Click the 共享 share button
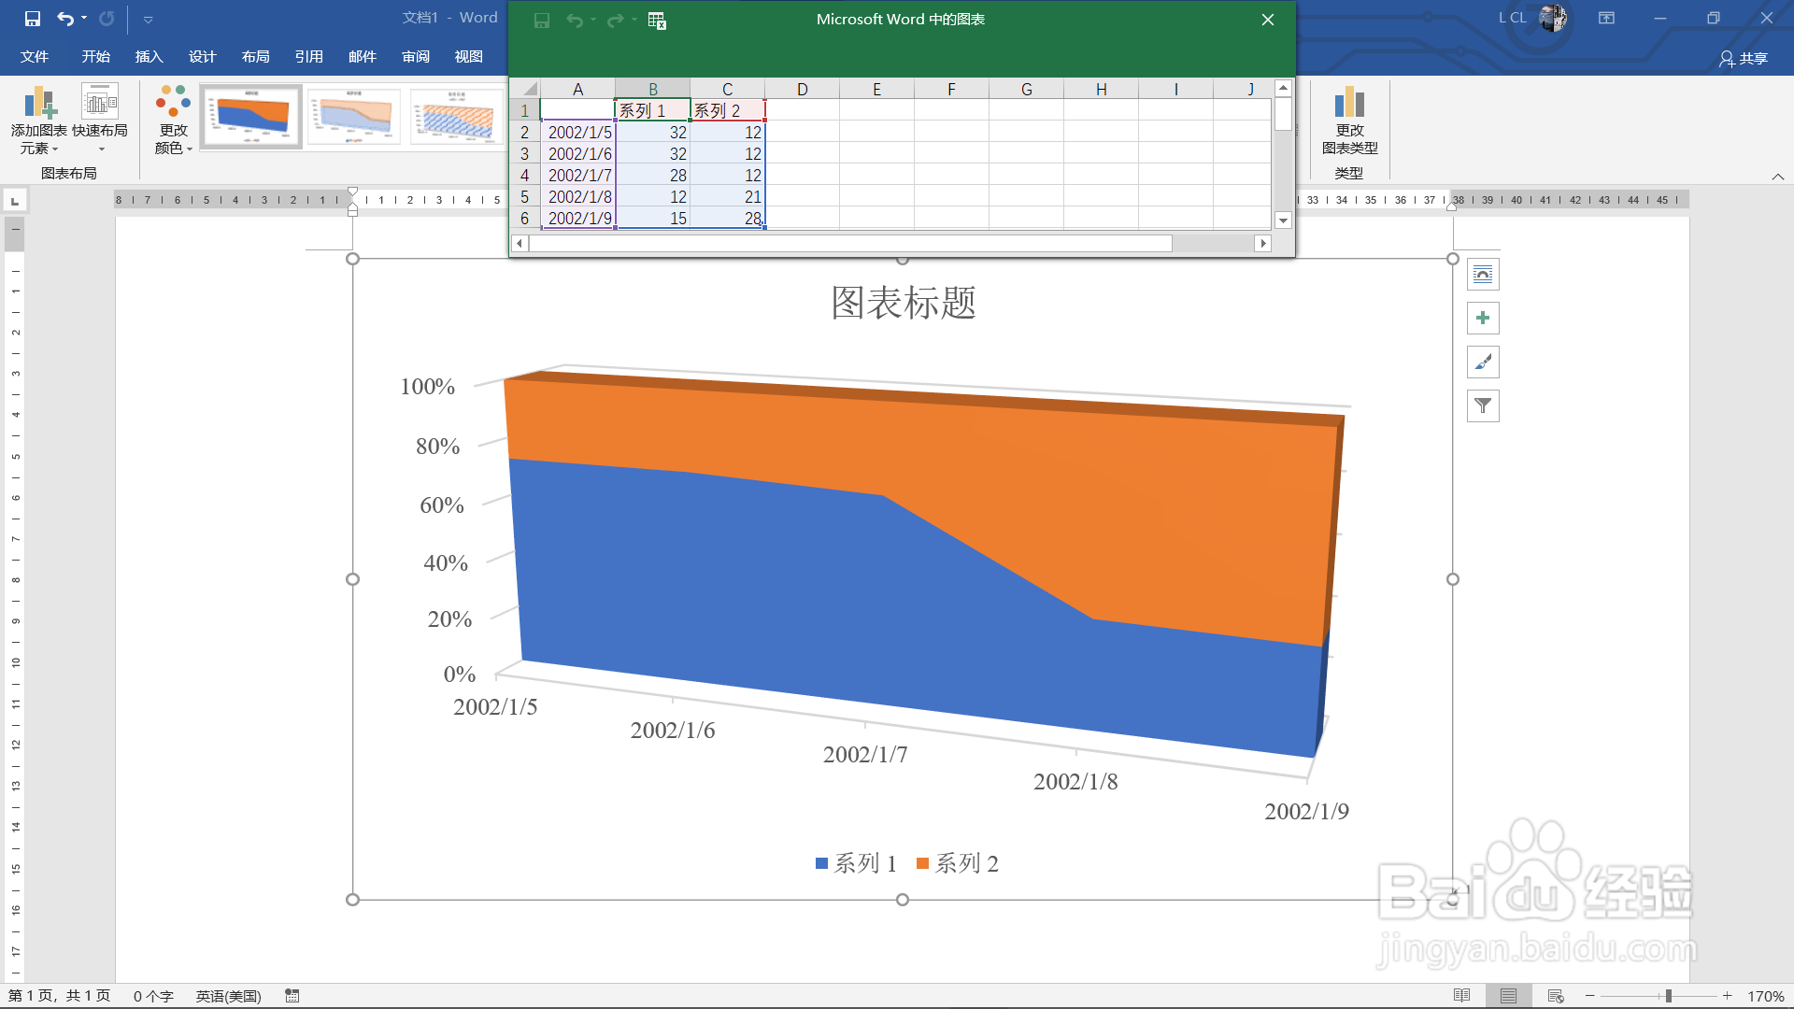This screenshot has height=1009, width=1794. [1744, 58]
